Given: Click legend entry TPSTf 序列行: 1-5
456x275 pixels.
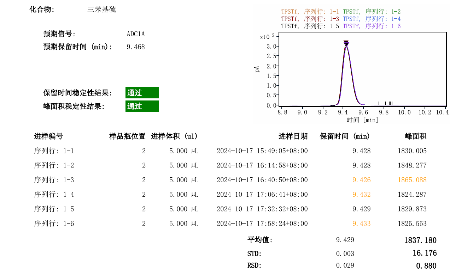Looking at the screenshot, I should (310, 26).
